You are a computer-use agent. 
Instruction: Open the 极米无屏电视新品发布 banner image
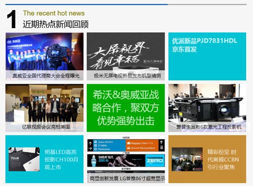click(126, 52)
